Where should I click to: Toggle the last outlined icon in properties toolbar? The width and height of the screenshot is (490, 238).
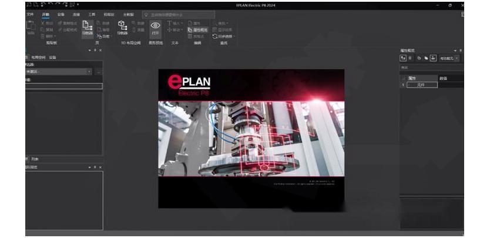433,58
